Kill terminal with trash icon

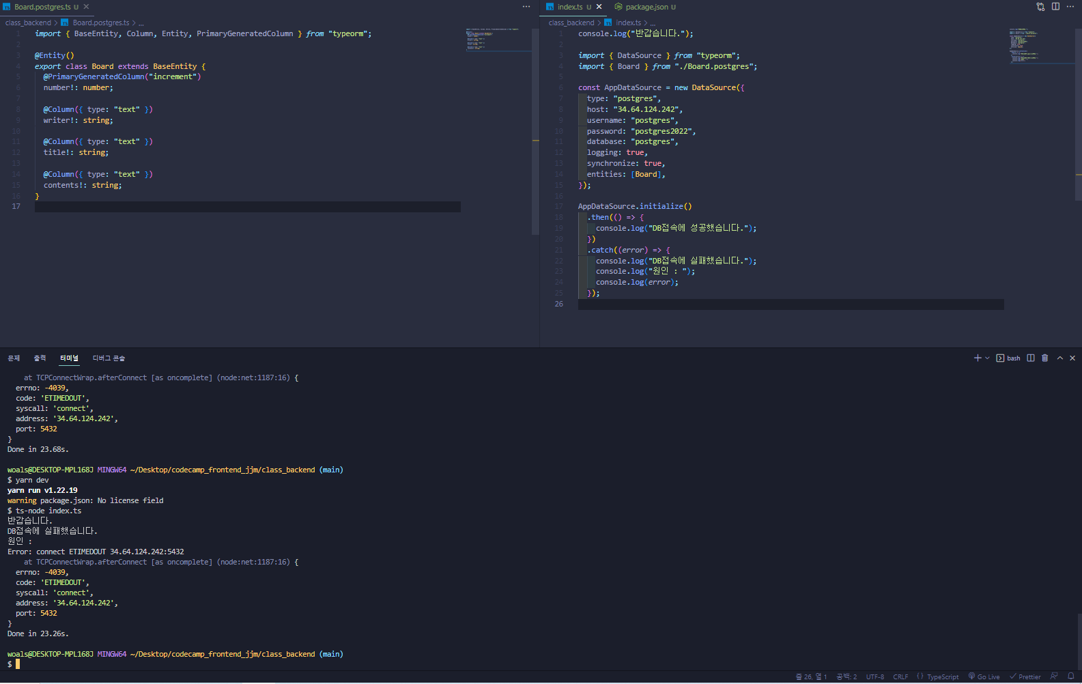[1044, 358]
